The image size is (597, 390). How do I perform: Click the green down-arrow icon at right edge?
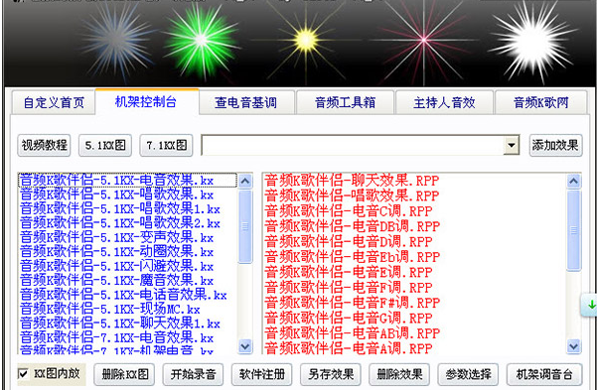(591, 305)
